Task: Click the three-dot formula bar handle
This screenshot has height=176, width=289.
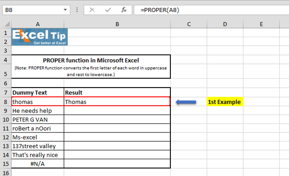Action: (x=77, y=10)
